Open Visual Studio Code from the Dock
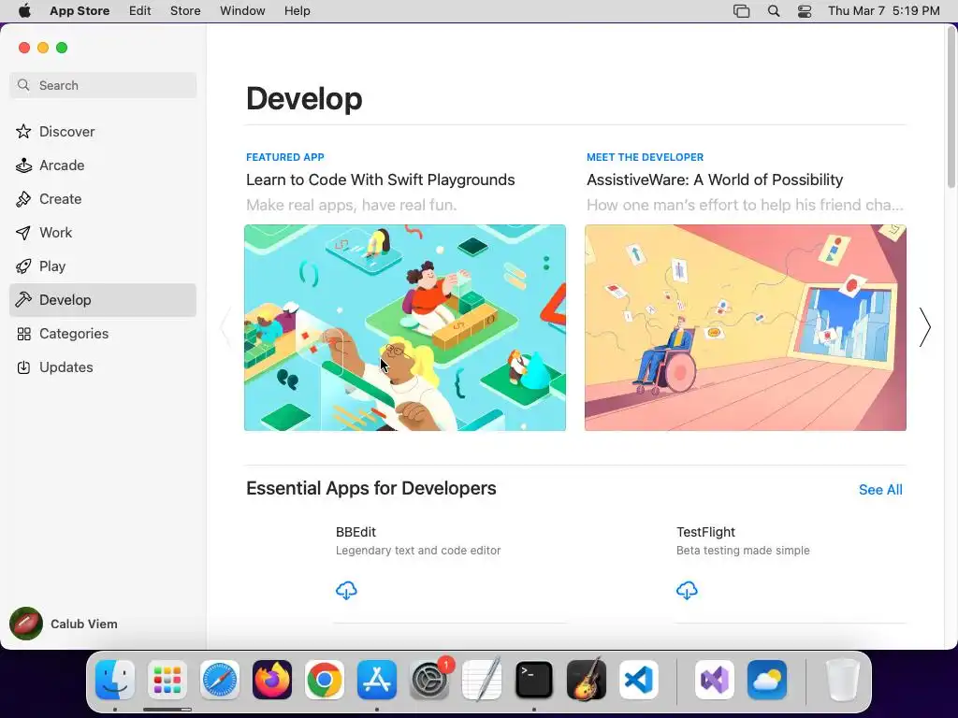 coord(638,680)
